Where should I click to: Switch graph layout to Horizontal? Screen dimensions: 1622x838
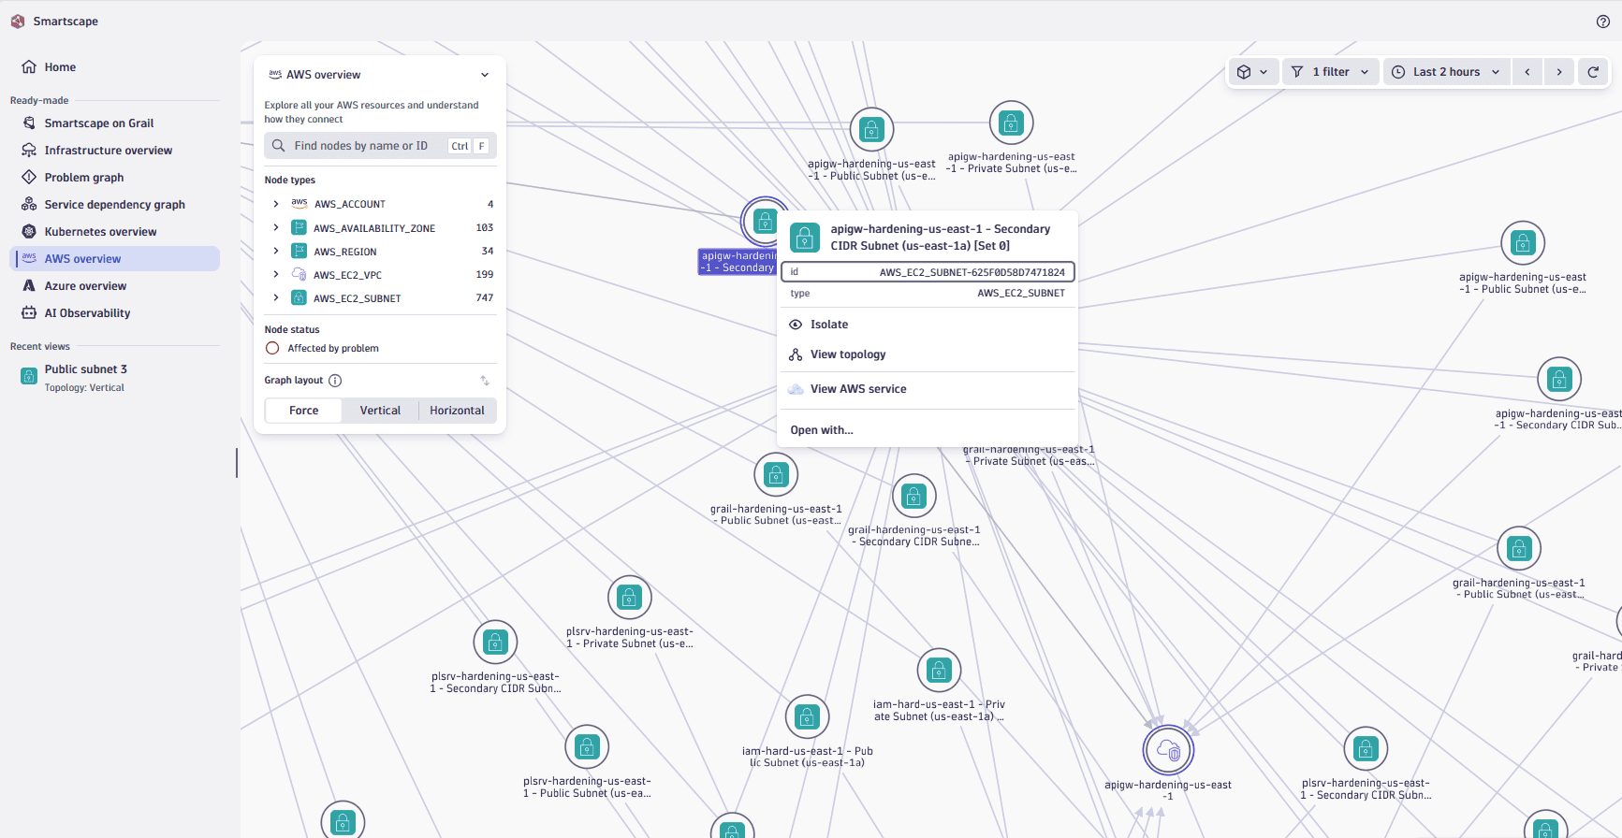[x=457, y=411]
